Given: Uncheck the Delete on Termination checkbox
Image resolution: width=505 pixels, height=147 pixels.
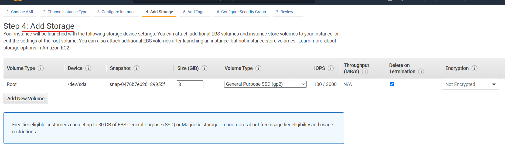Looking at the screenshot, I should 392,84.
